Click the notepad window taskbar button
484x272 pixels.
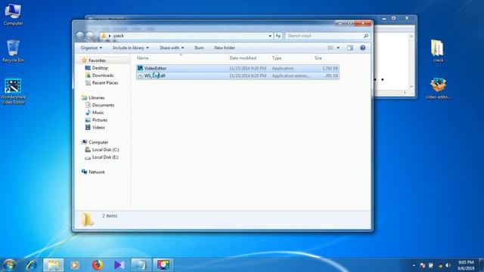[141, 265]
